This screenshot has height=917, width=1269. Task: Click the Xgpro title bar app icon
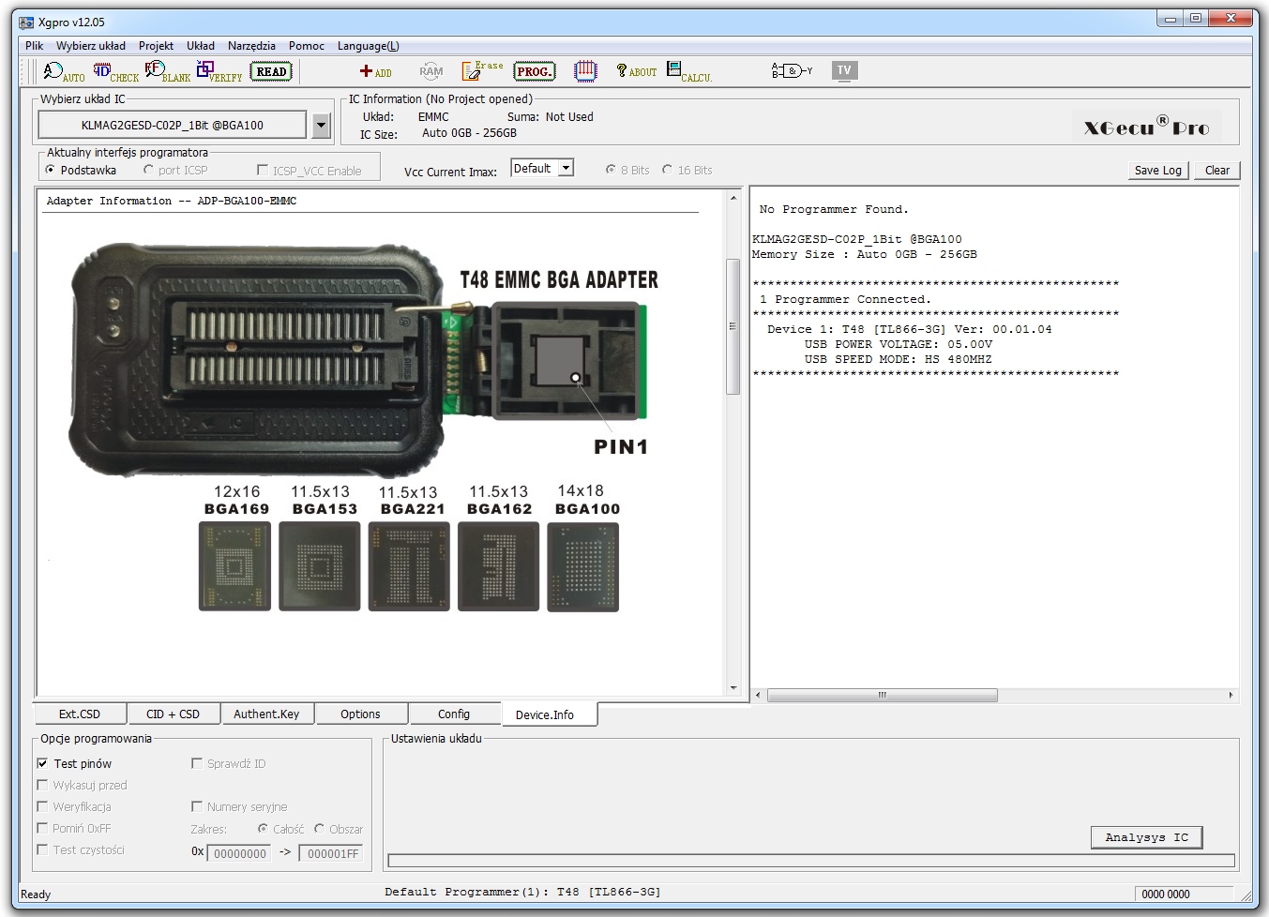[26, 23]
